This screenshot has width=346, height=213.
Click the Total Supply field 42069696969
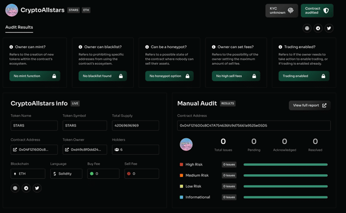(x=135, y=126)
